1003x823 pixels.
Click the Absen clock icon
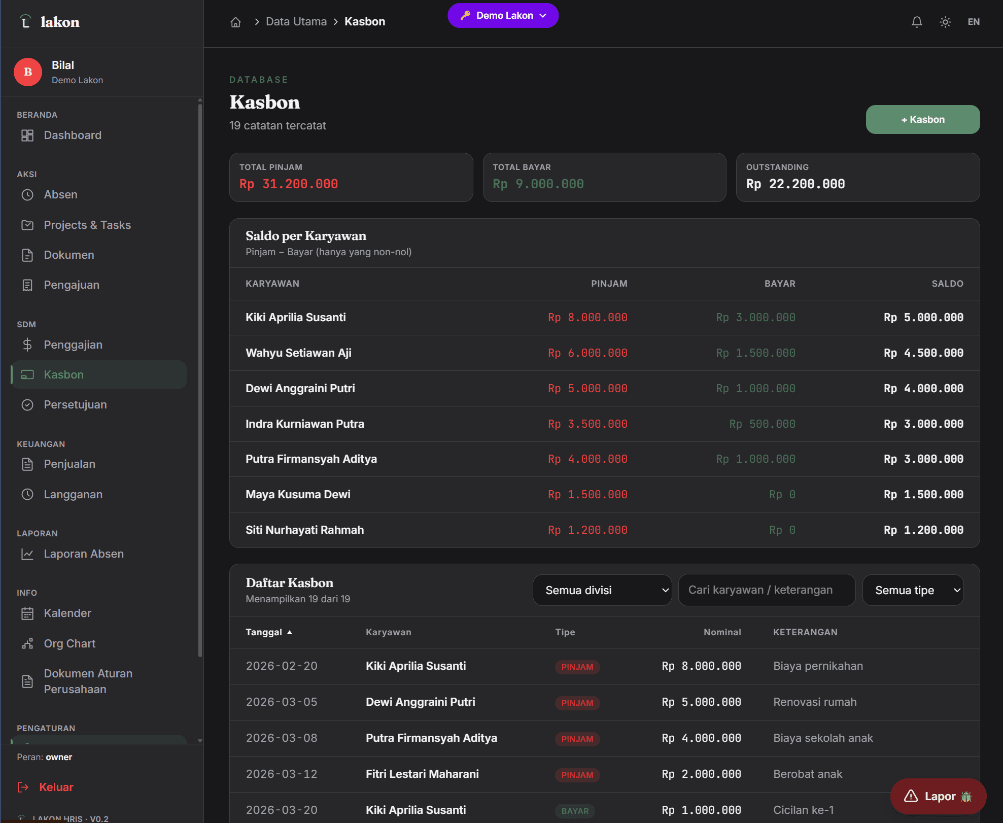[x=27, y=195]
